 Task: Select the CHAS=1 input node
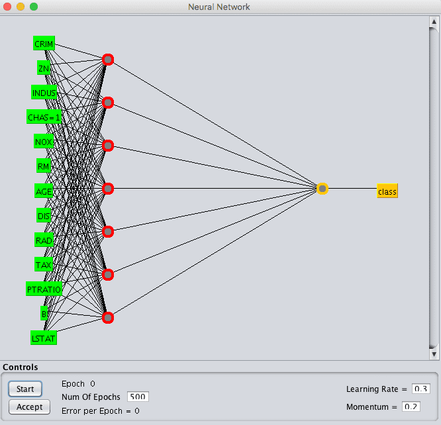(44, 117)
